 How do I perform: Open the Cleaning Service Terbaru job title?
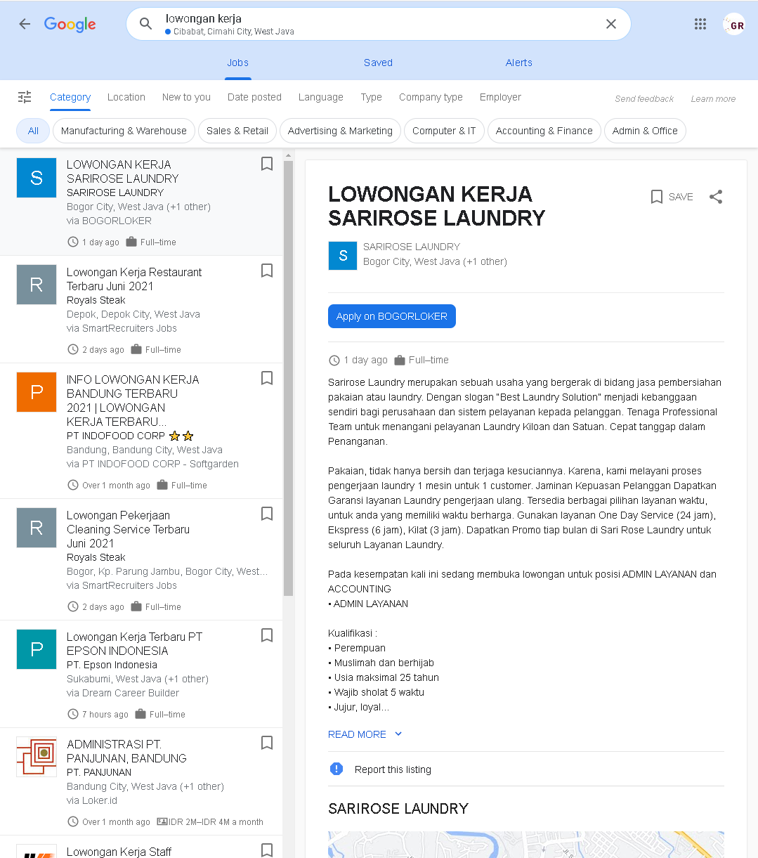[128, 529]
